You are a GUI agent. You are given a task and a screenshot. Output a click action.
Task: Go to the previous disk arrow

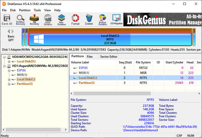(x=9, y=31)
